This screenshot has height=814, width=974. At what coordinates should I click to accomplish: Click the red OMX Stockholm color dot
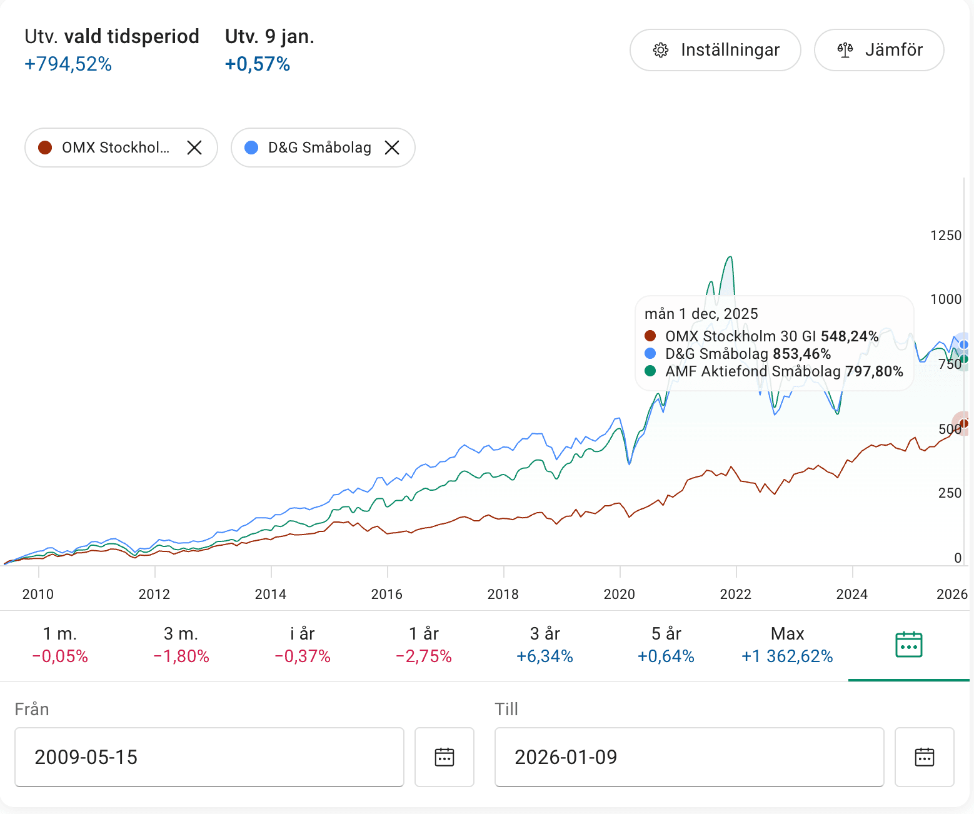click(x=45, y=148)
